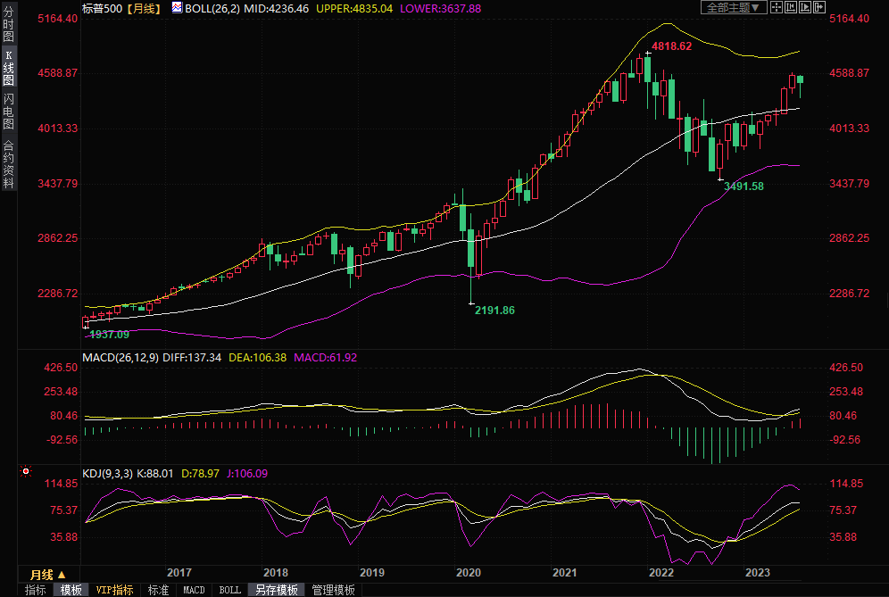Open the 合约资料 side tab
Image resolution: width=889 pixels, height=597 pixels.
click(8, 163)
